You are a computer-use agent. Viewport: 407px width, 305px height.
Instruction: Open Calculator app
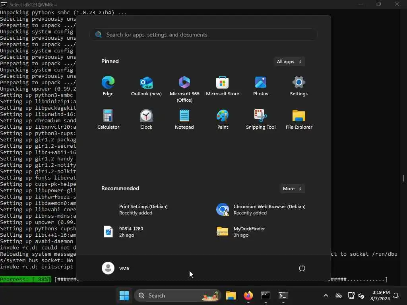tap(108, 120)
